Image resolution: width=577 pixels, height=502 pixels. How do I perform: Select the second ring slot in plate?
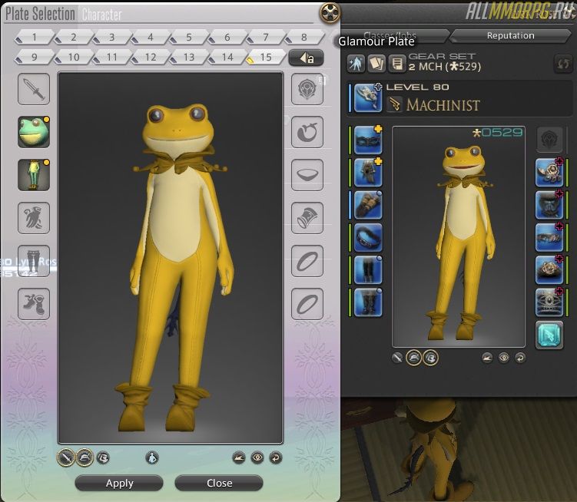coord(307,304)
